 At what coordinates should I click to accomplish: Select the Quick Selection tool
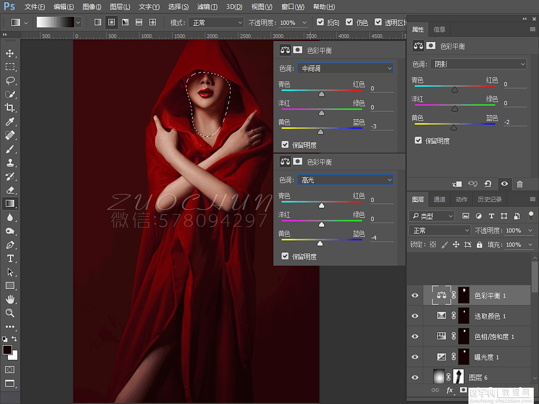pyautogui.click(x=9, y=94)
